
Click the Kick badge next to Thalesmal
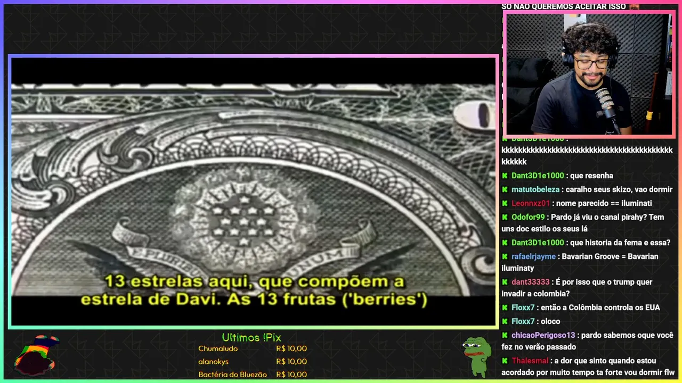coord(505,361)
